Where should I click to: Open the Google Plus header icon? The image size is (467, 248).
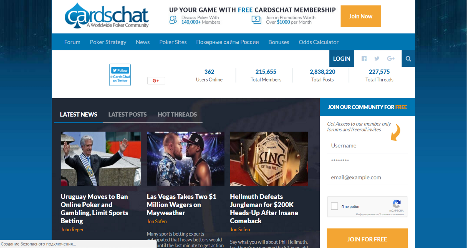tap(391, 58)
